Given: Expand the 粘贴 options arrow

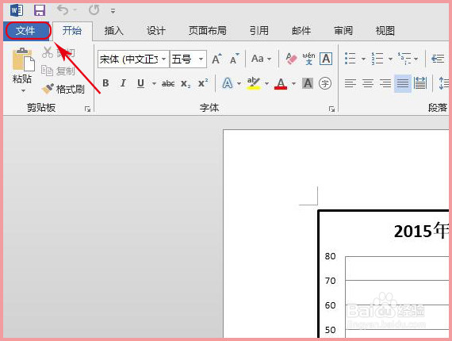Looking at the screenshot, I should (23, 90).
